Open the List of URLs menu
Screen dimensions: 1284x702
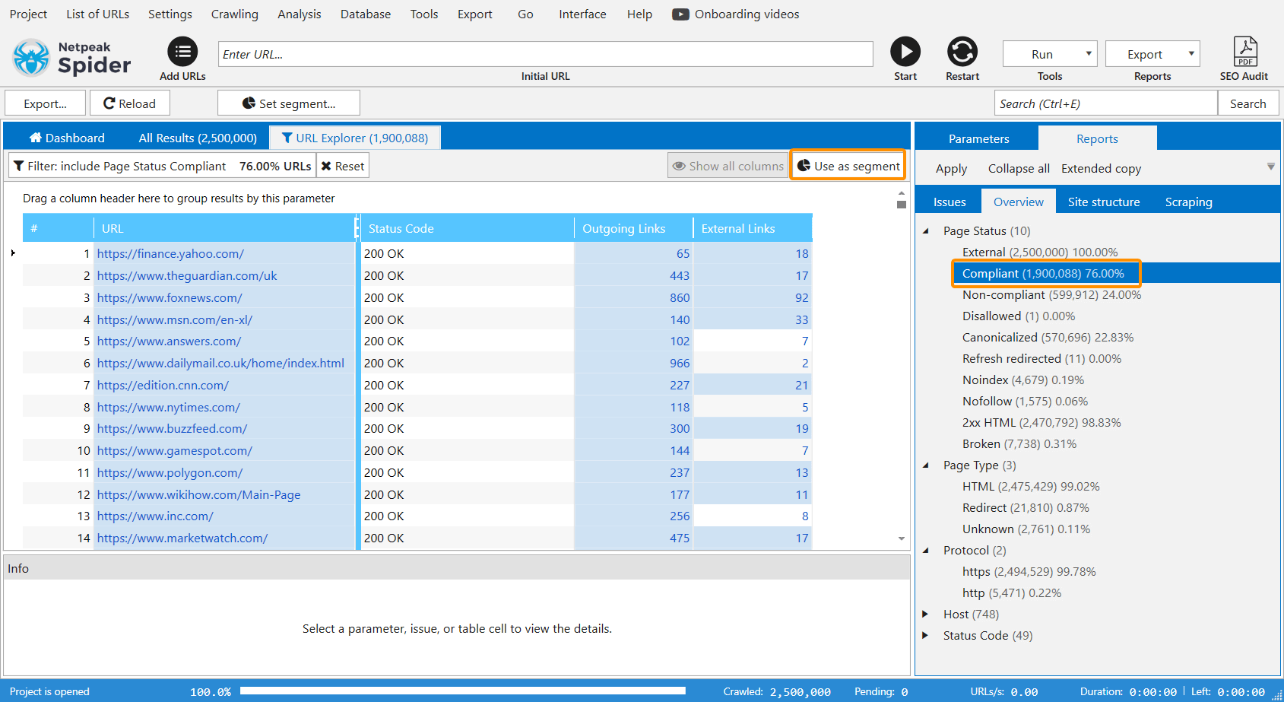click(x=97, y=14)
